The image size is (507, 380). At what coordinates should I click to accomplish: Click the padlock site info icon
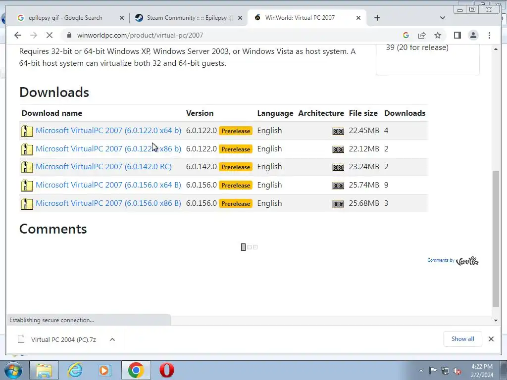(x=69, y=35)
